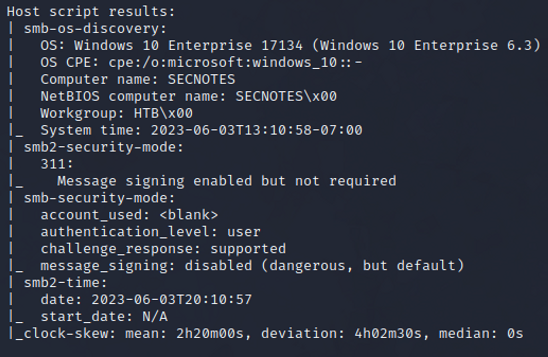Click the 'authentication_level: user' line
Screen dimensions: 548x357
pyautogui.click(x=150, y=232)
